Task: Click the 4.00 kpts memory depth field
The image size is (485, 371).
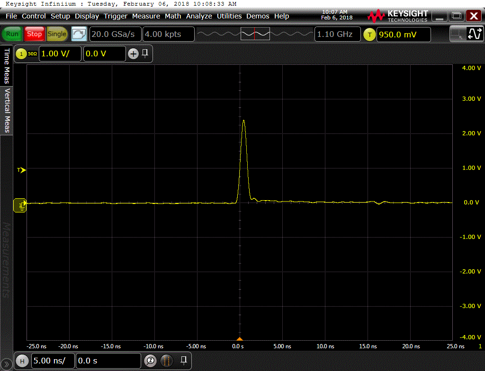Action: [169, 34]
